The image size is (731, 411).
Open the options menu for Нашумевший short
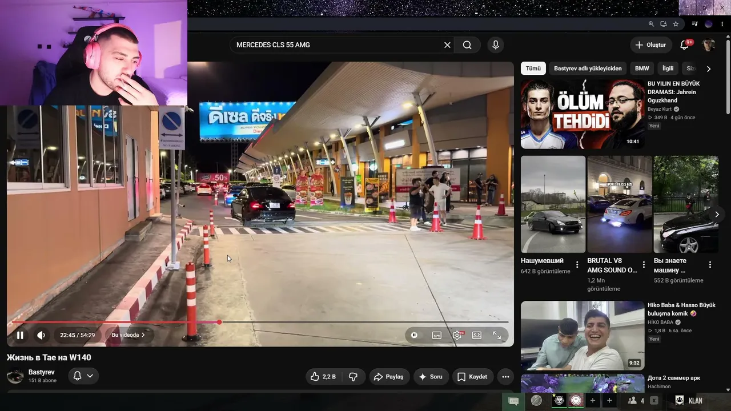577,265
